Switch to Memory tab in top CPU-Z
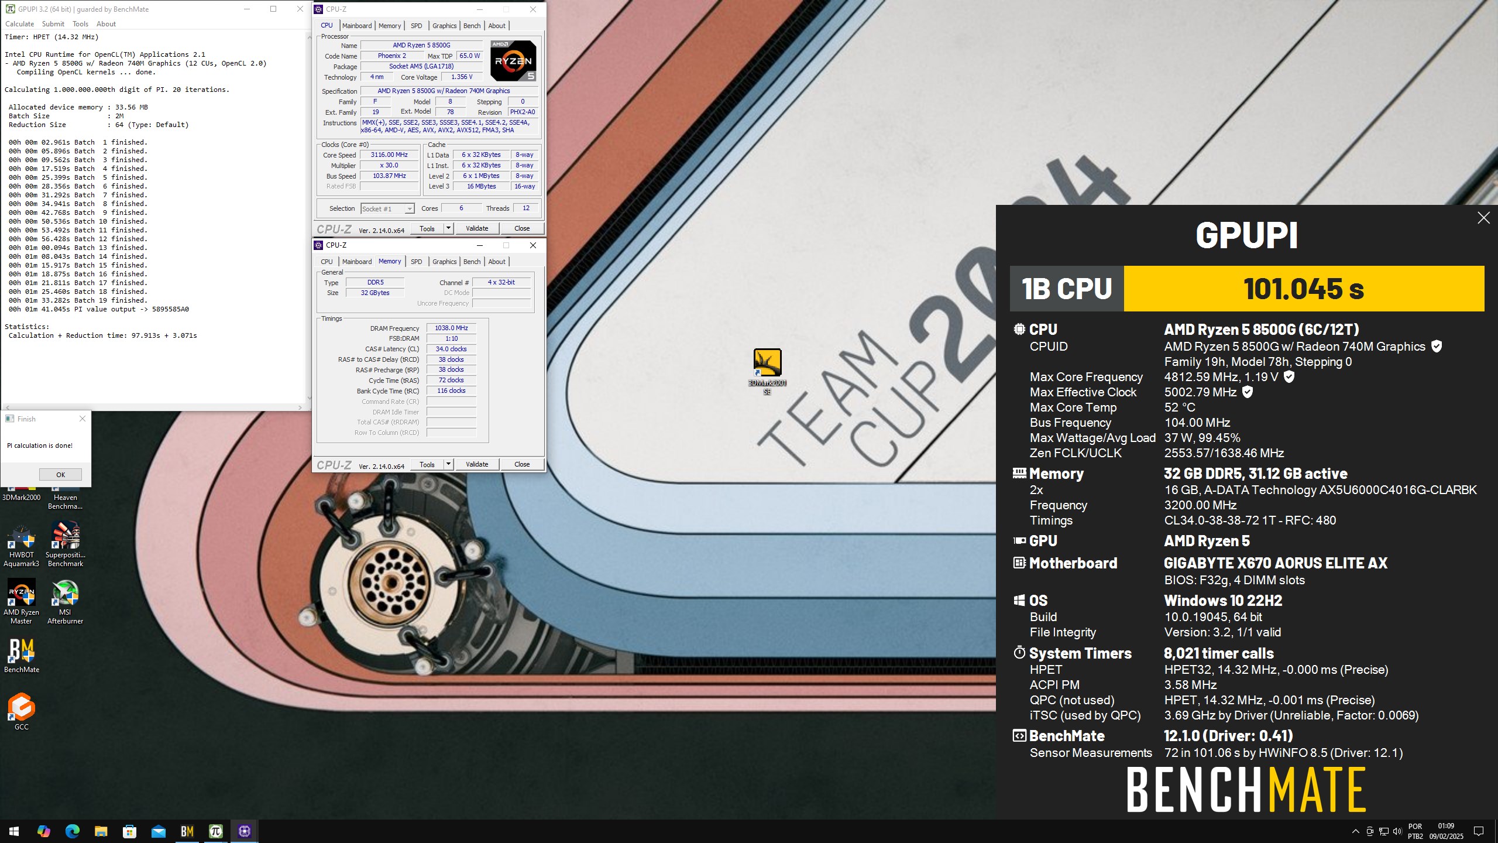 coord(390,26)
